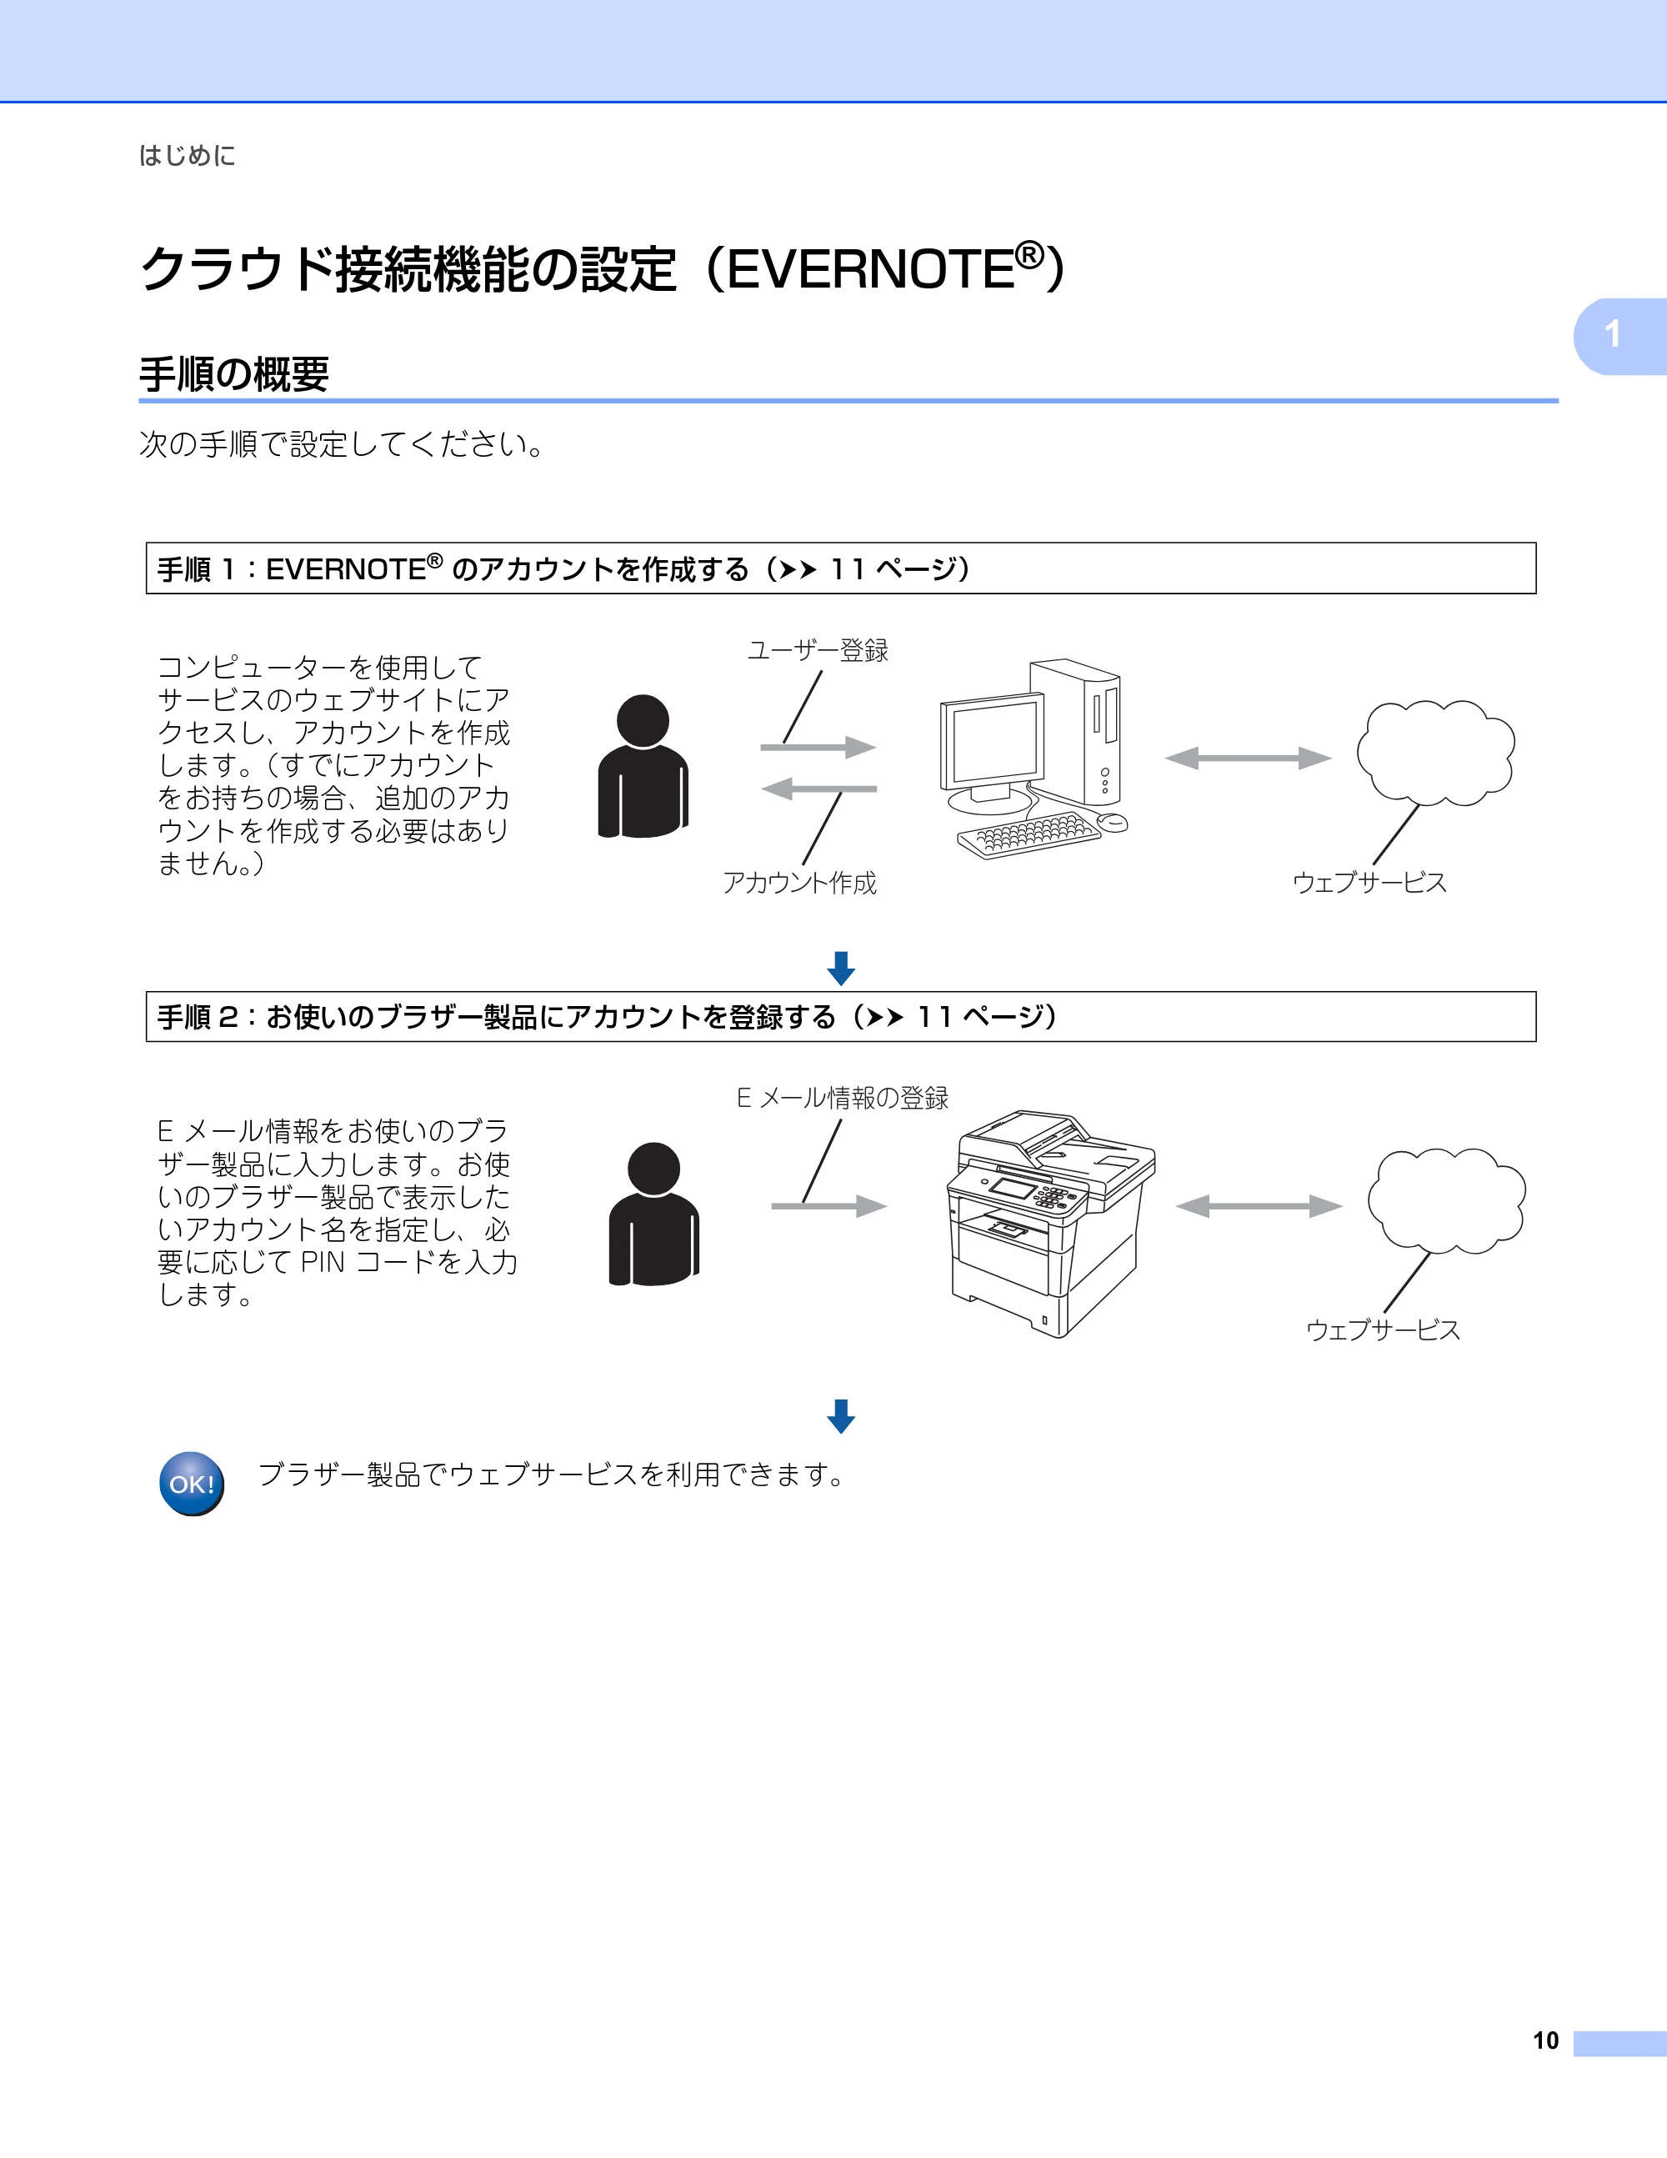Click the アカウント作成 label
The image size is (1667, 2158).
point(799,883)
